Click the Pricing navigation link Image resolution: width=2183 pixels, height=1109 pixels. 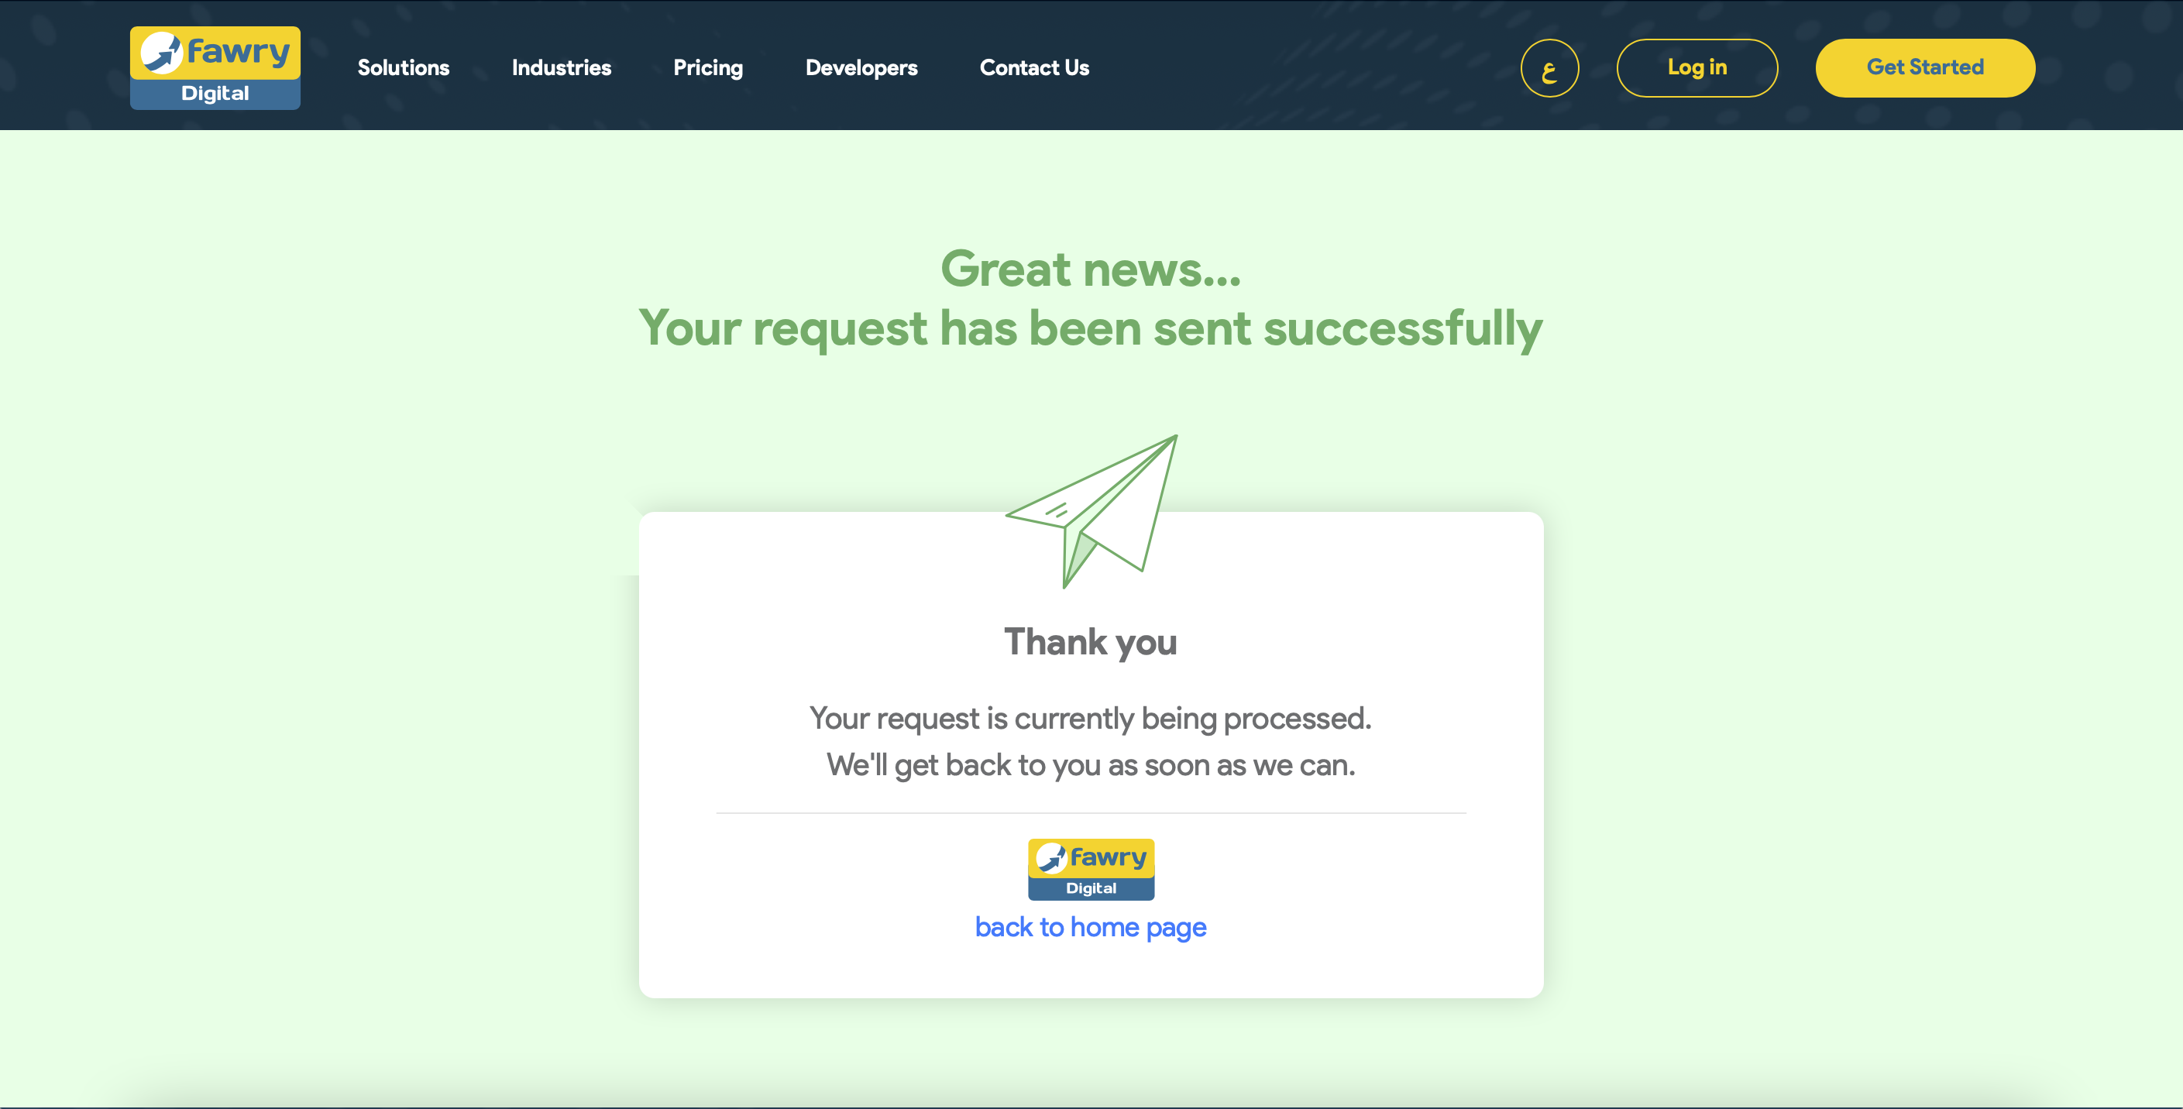click(707, 67)
